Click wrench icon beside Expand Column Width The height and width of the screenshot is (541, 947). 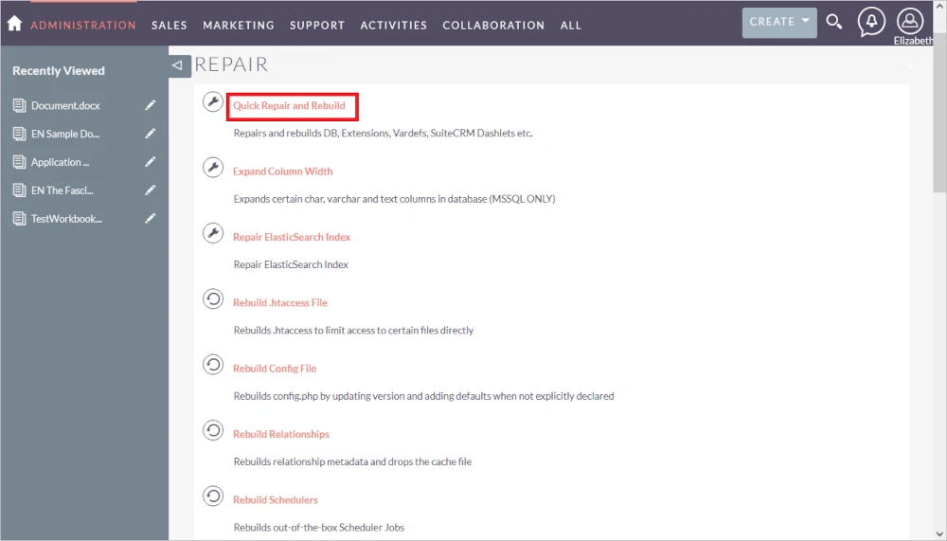click(x=212, y=168)
